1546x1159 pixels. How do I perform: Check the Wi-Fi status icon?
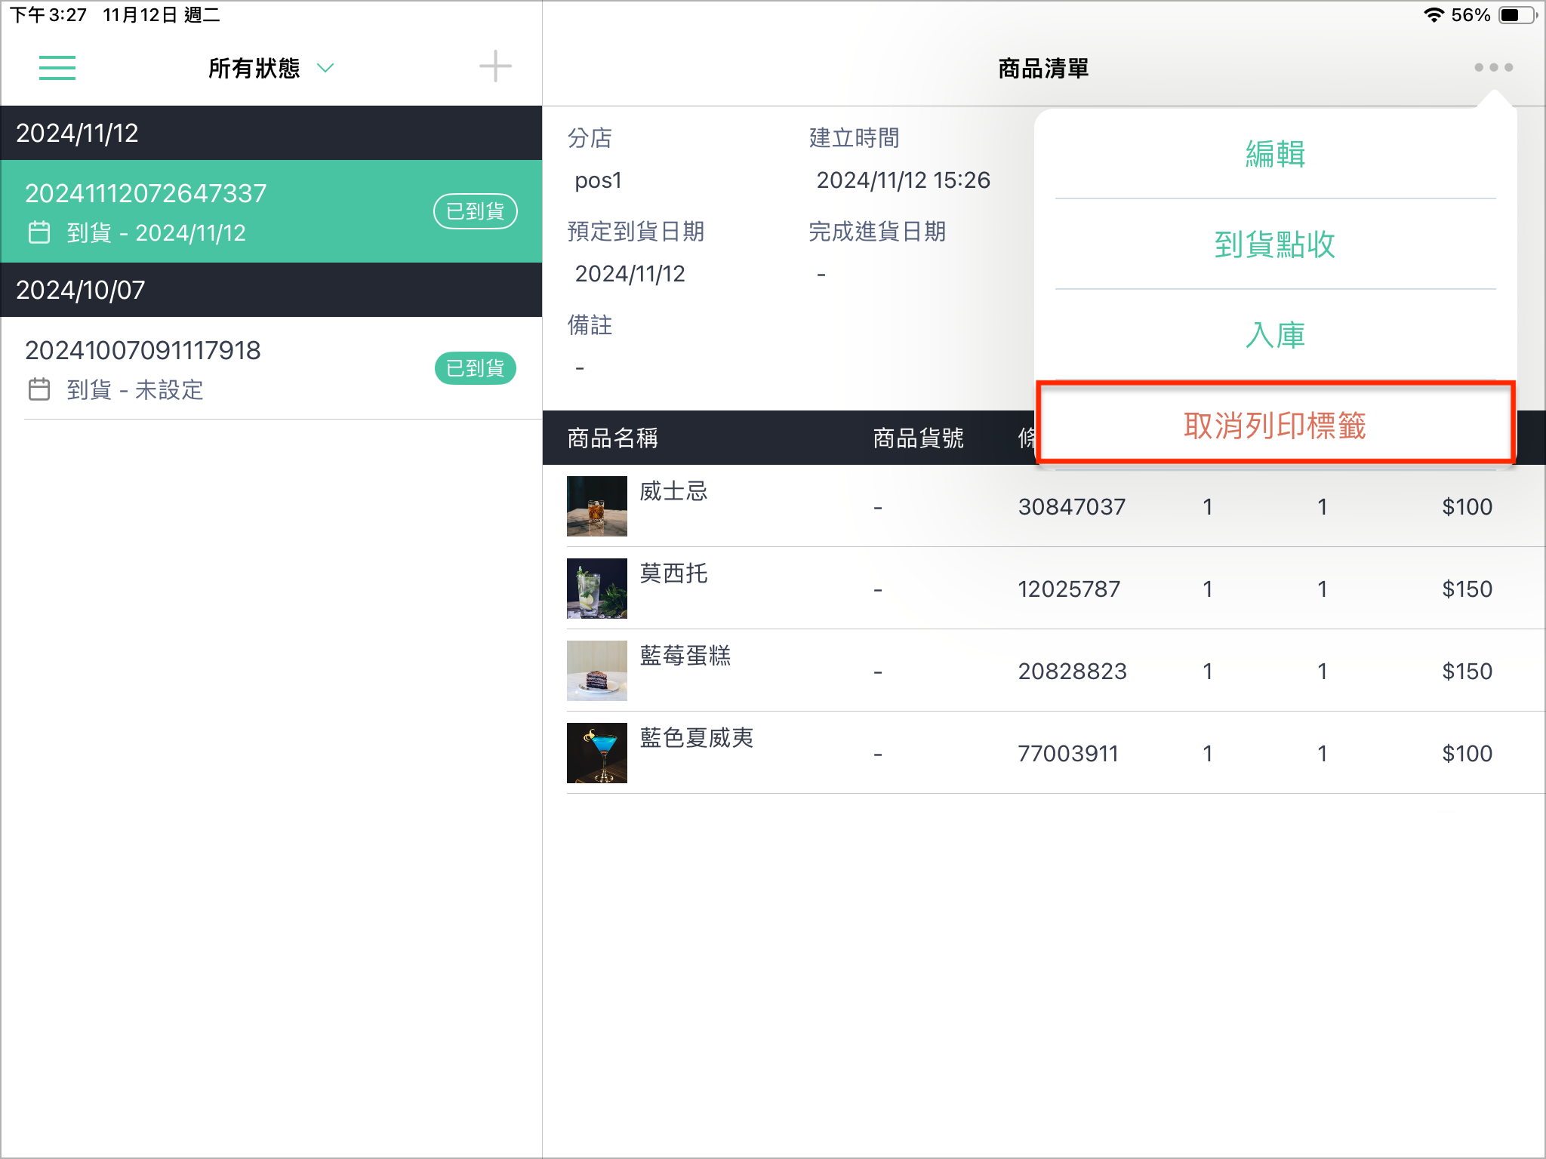pos(1434,15)
